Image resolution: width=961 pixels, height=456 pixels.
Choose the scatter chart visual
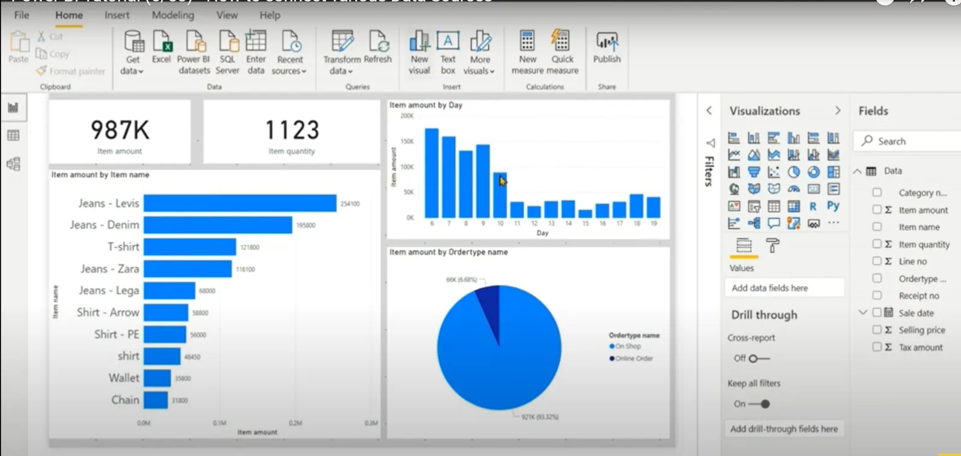pyautogui.click(x=774, y=172)
